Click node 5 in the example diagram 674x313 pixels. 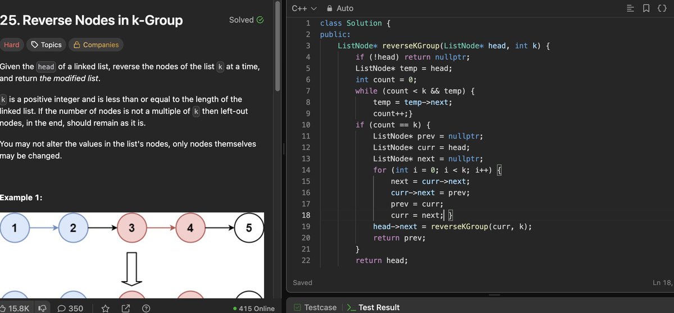coord(249,228)
